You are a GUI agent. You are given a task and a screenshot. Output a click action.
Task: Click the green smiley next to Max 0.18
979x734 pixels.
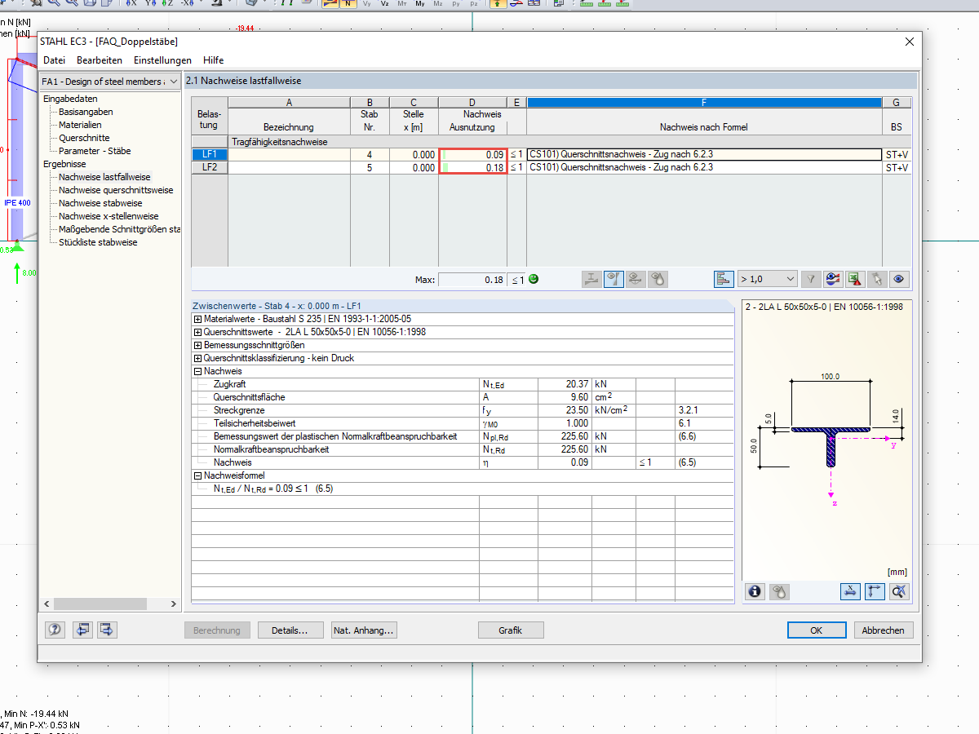coord(532,279)
